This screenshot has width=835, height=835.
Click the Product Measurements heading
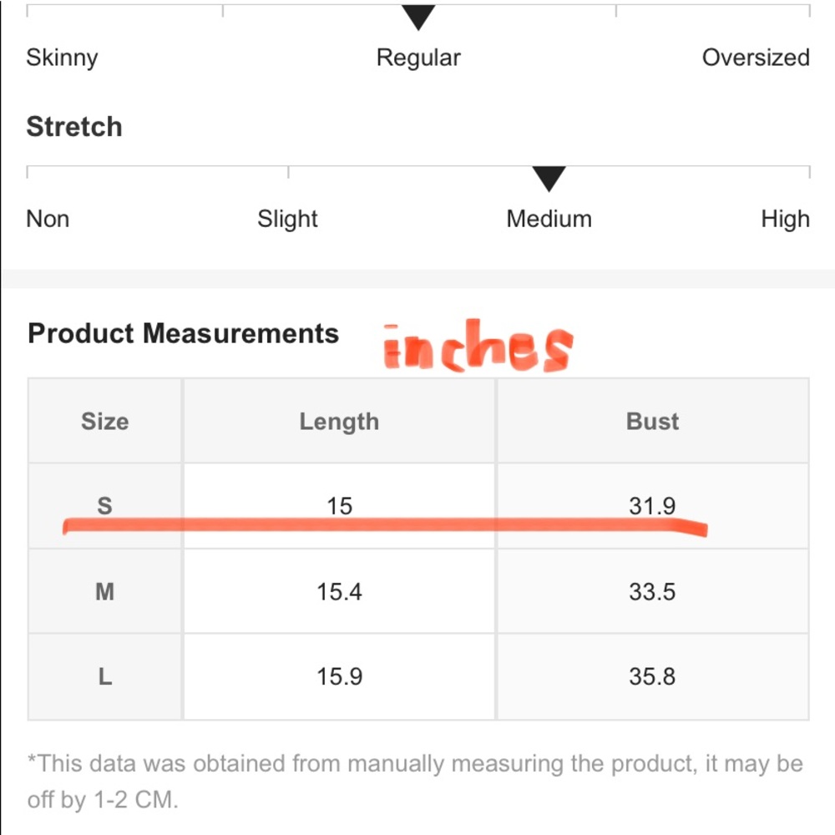pyautogui.click(x=183, y=333)
